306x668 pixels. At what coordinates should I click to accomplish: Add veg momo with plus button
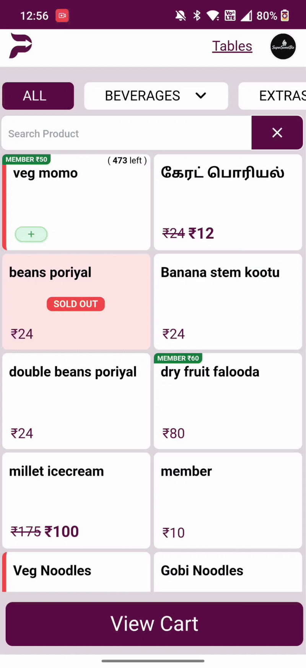pyautogui.click(x=31, y=234)
